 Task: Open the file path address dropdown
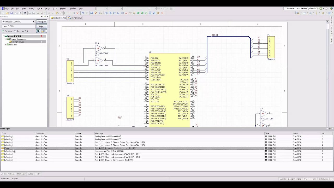[x=318, y=8]
